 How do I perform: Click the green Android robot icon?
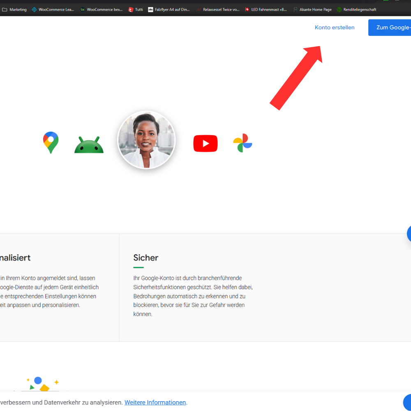[89, 145]
